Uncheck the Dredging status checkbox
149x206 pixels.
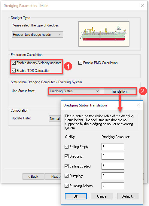[67, 156]
